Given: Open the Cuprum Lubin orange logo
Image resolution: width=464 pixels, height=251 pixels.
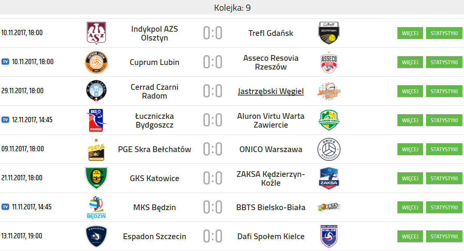Looking at the screenshot, I should (x=96, y=62).
